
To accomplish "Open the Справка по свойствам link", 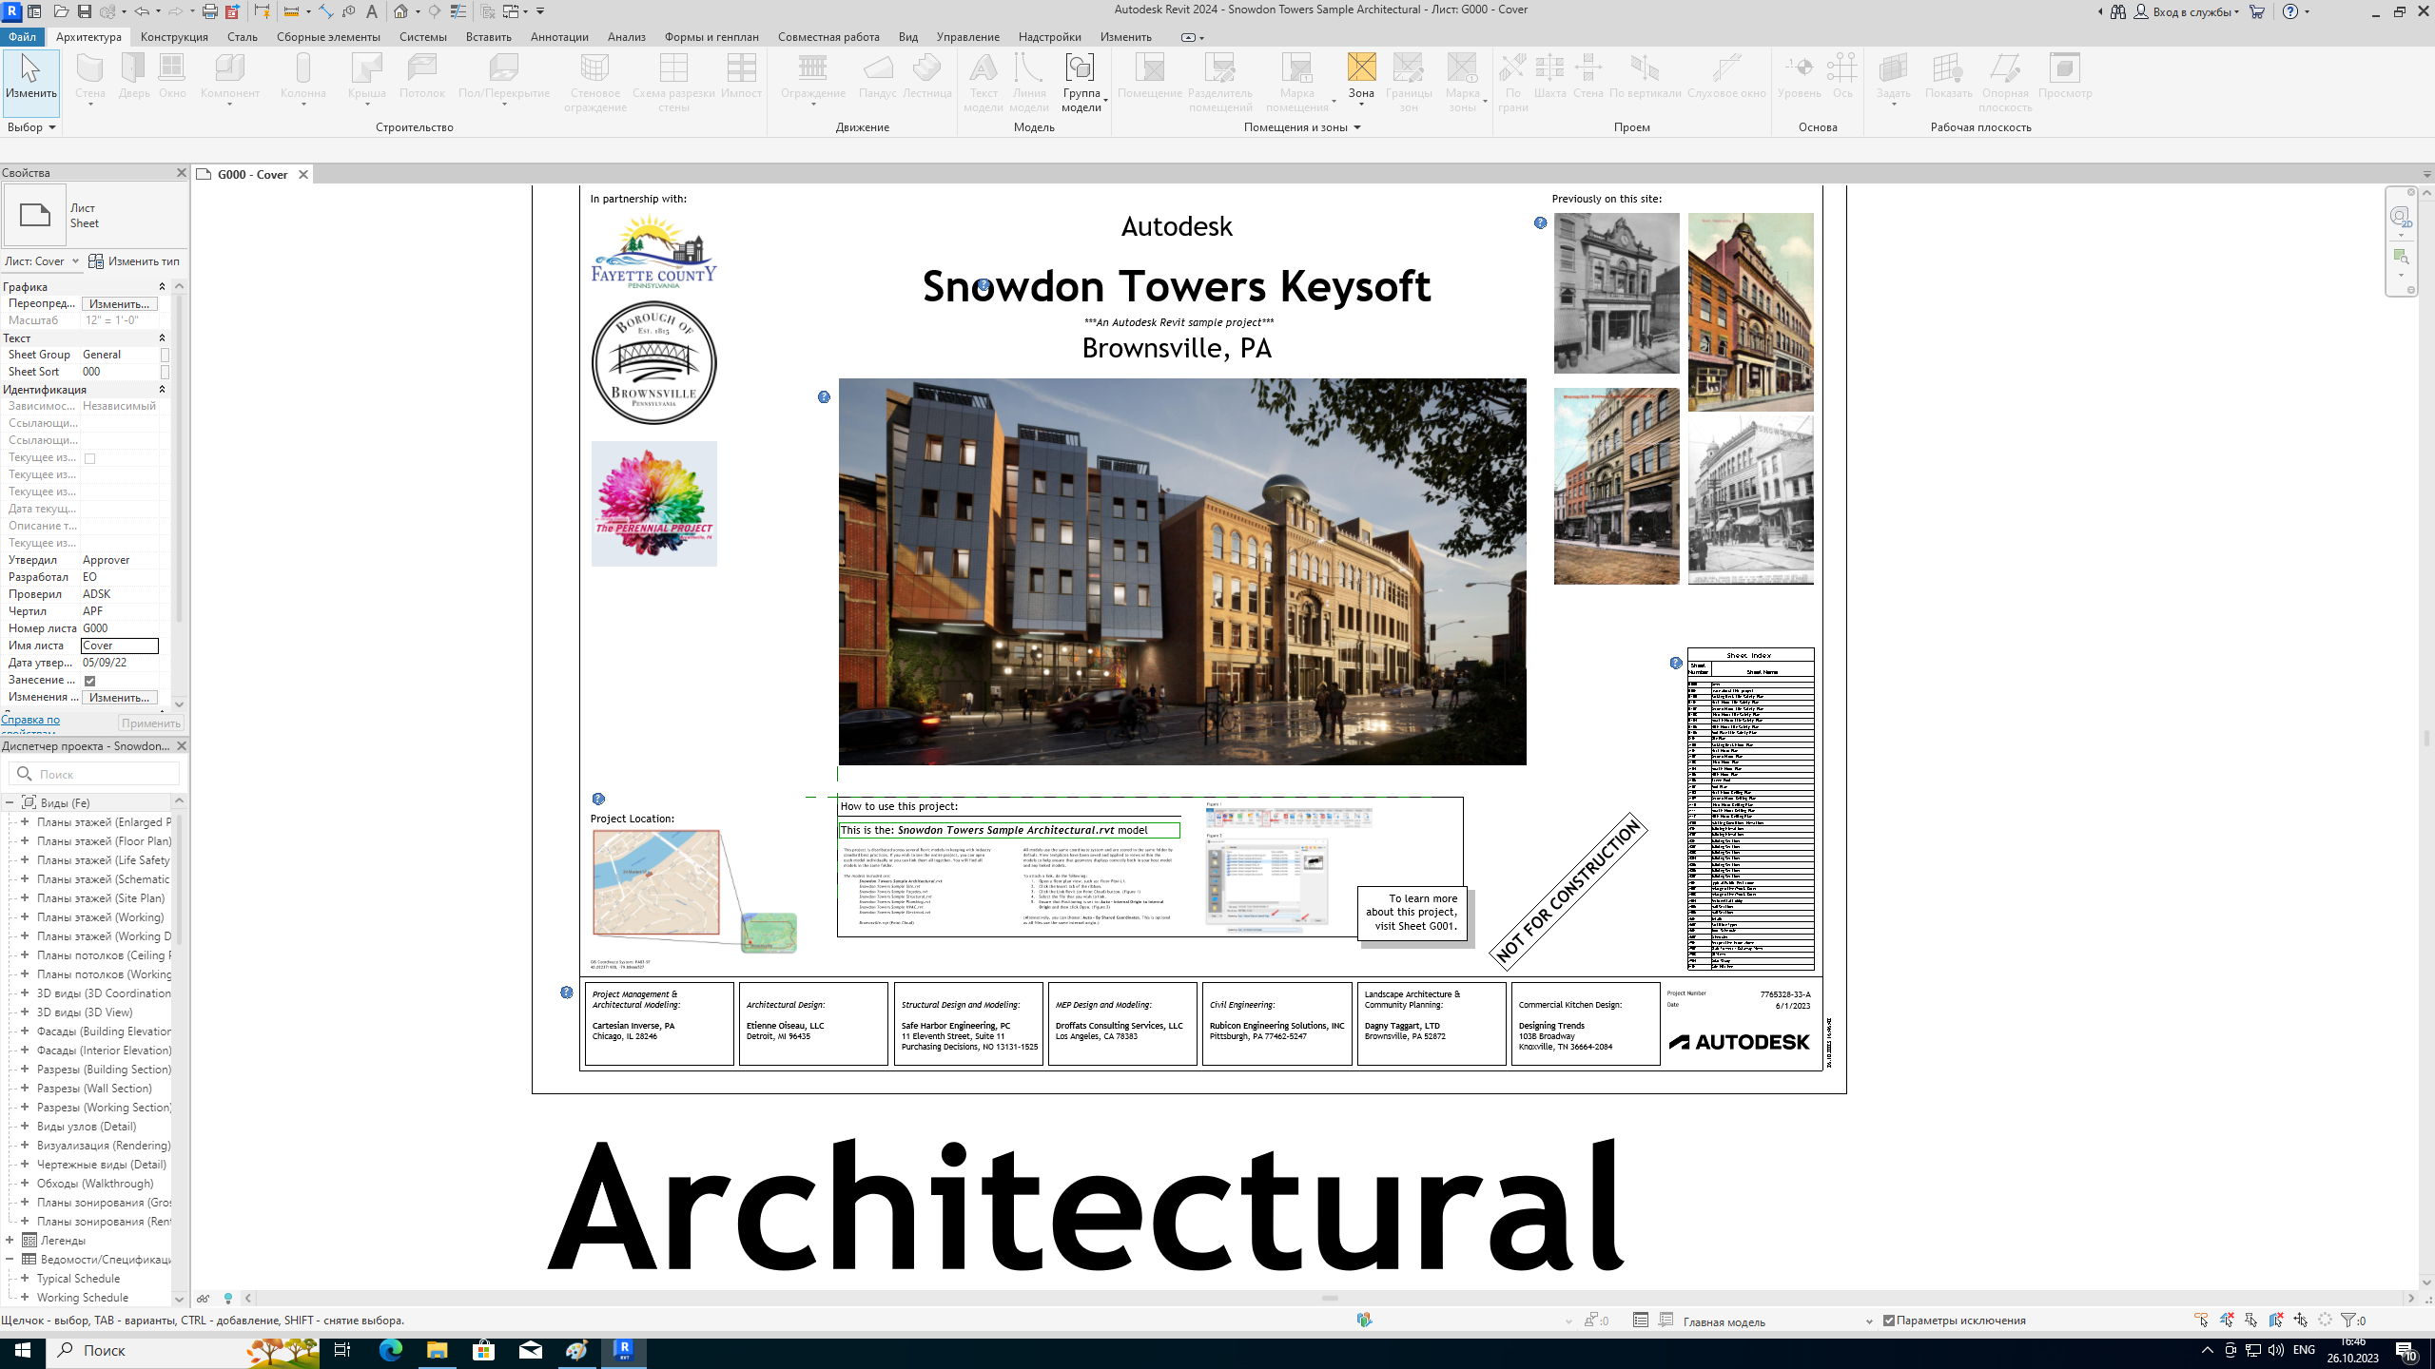I will 30,720.
